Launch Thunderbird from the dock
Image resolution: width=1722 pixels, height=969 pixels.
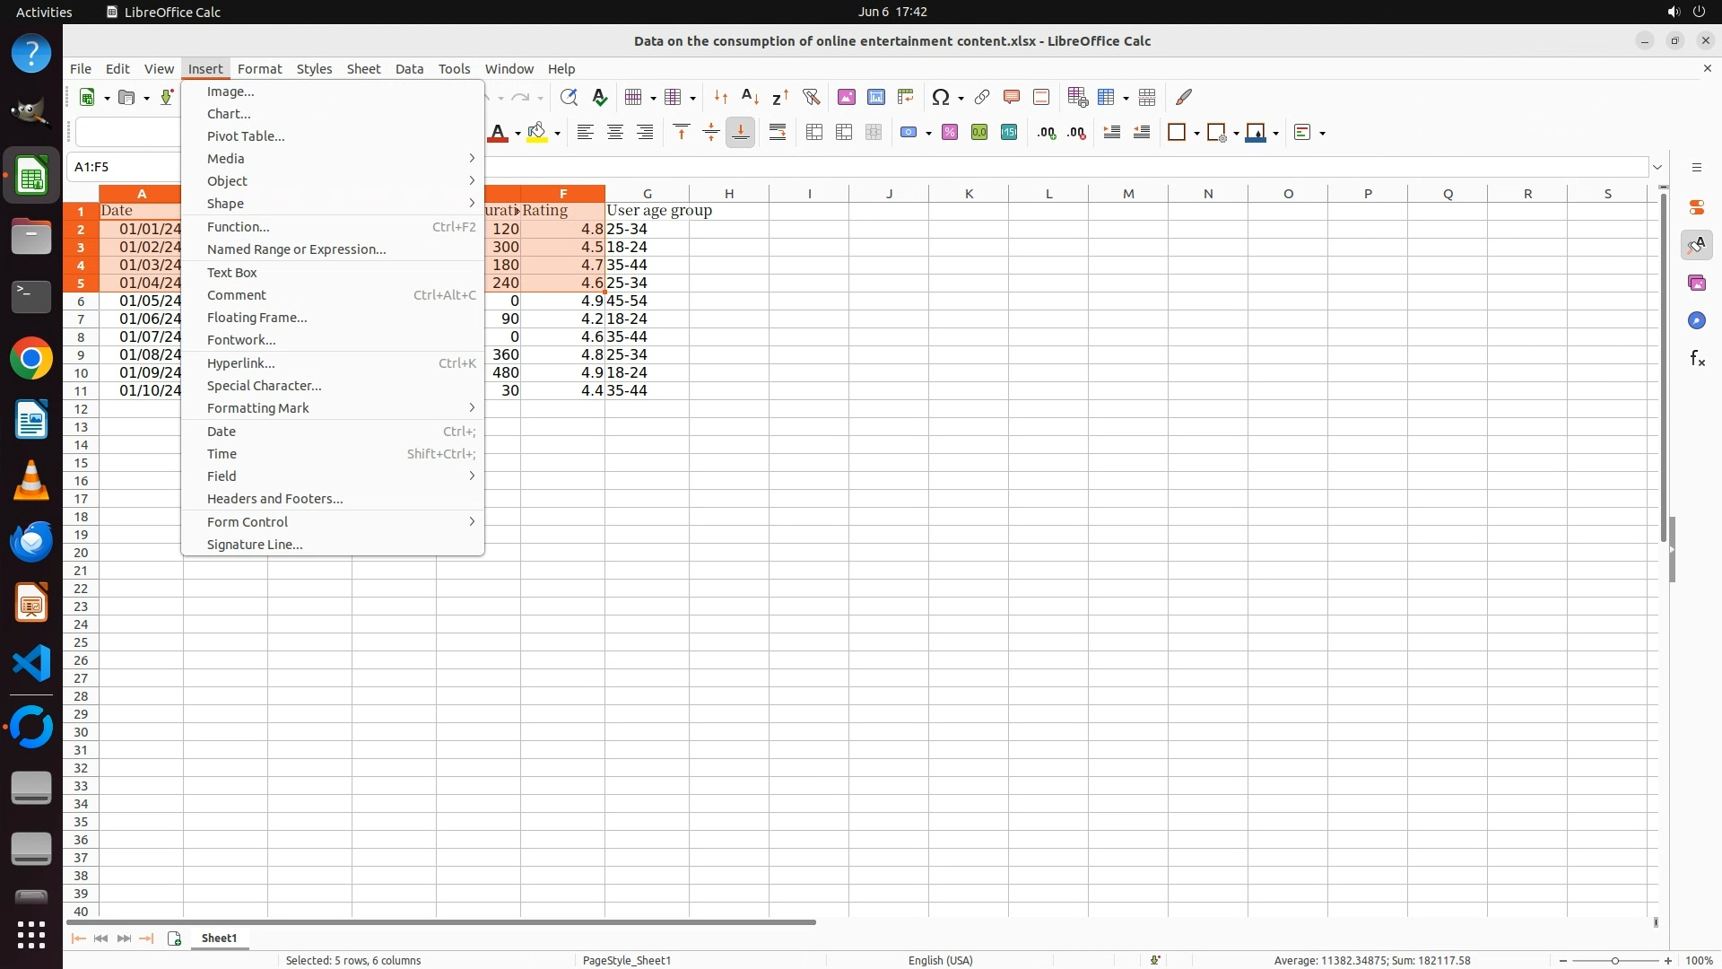(31, 542)
